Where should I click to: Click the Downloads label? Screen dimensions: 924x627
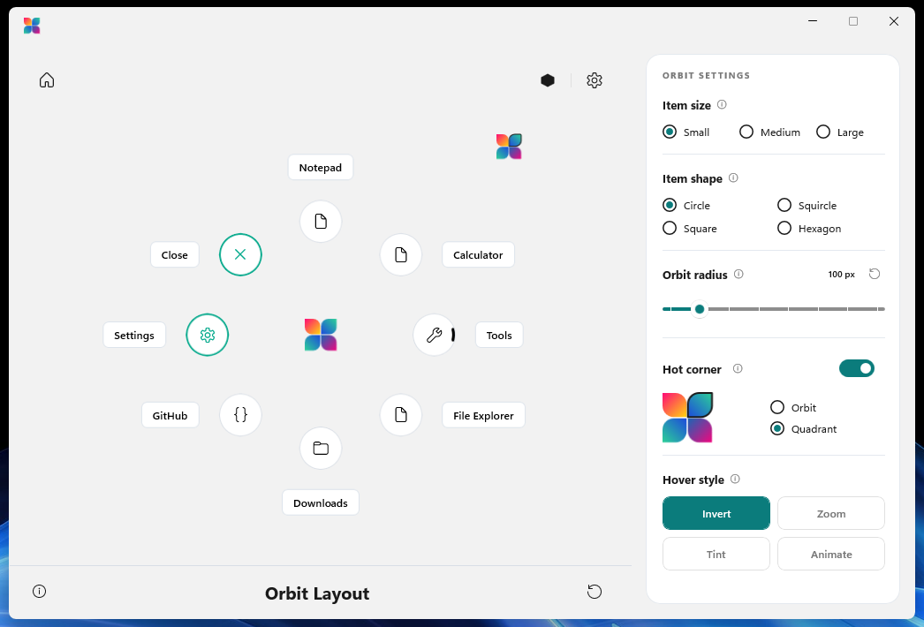tap(321, 502)
